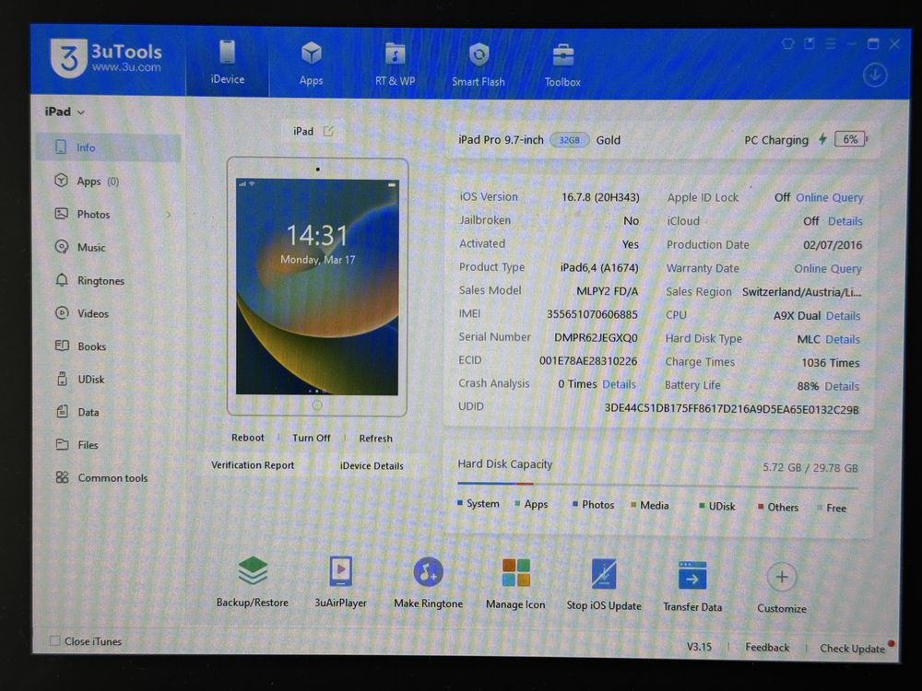
Task: Open the skin theme icon in title bar
Action: [x=788, y=43]
